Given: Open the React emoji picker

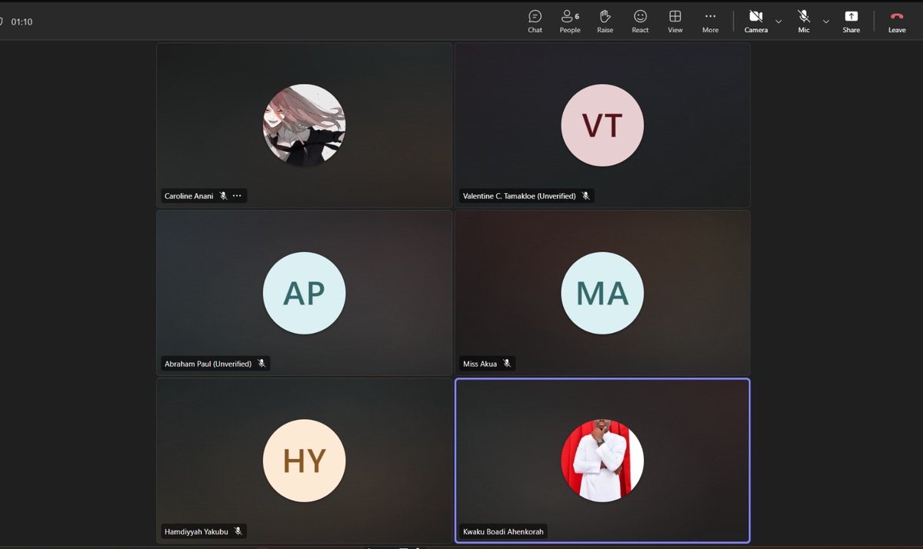Looking at the screenshot, I should click(x=640, y=22).
